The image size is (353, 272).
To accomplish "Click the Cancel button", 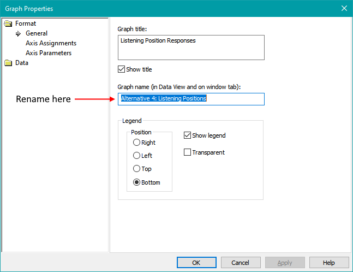I will tap(241, 263).
